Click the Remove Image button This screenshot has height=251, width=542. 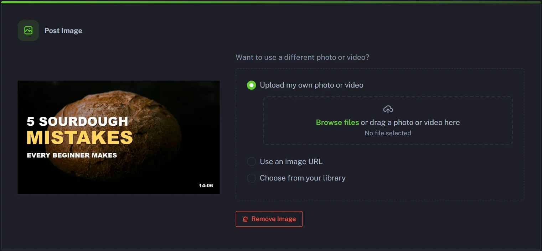(x=269, y=219)
